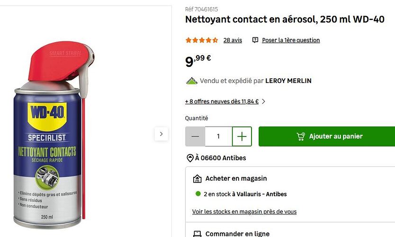395x237 pixels.
Task: Click the store icon beside Acheter en magasin
Action: 197,179
